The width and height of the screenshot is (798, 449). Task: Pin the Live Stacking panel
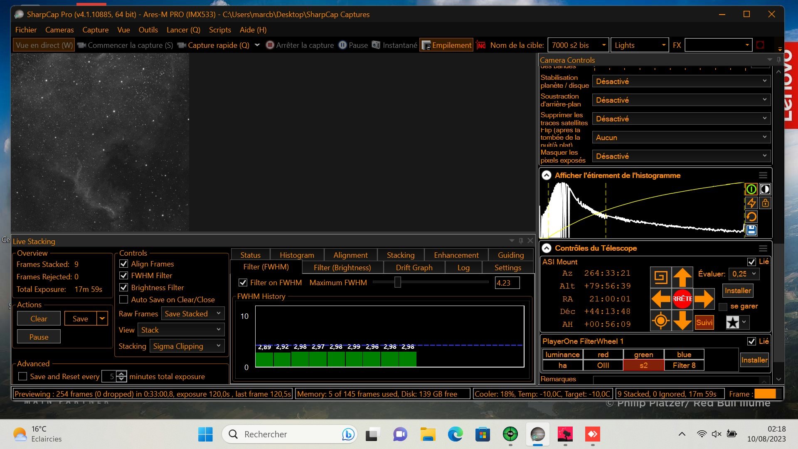click(x=521, y=241)
